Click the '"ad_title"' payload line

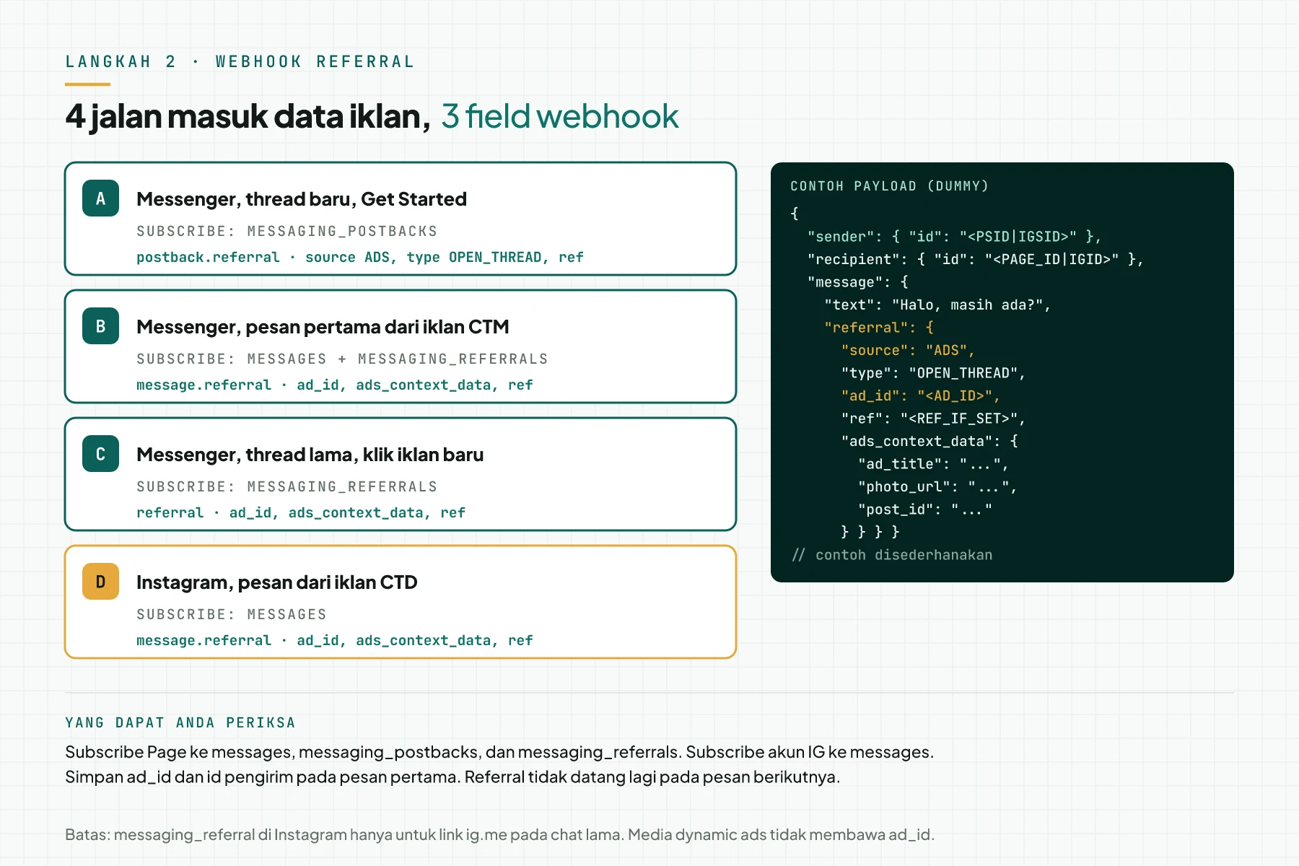click(x=933, y=464)
